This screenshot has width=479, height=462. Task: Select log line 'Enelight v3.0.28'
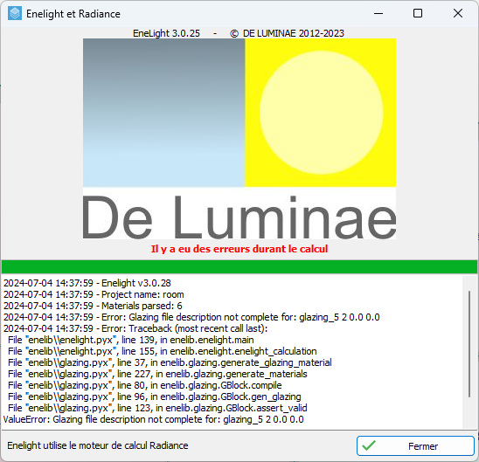87,283
